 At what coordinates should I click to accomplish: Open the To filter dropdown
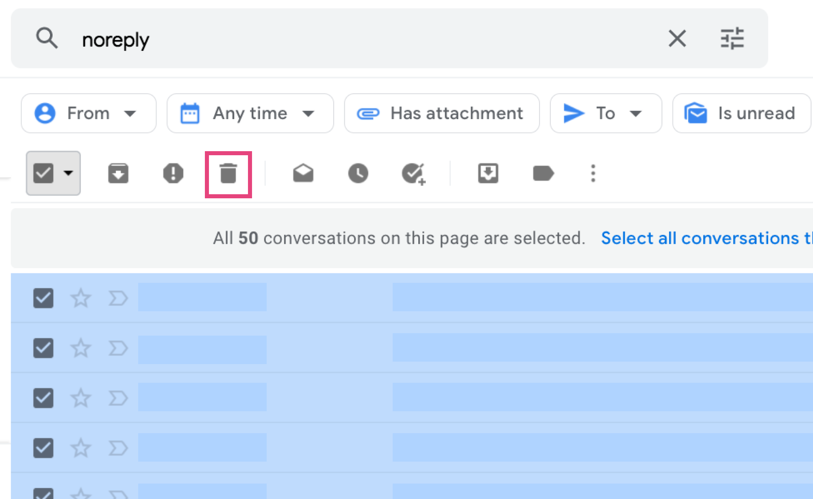click(606, 113)
